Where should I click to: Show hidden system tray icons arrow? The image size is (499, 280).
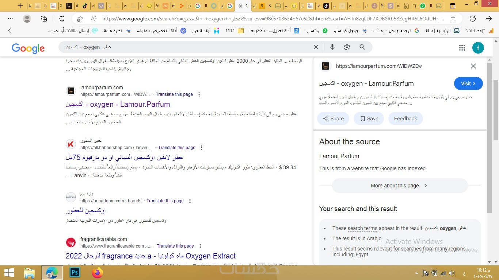(x=416, y=273)
